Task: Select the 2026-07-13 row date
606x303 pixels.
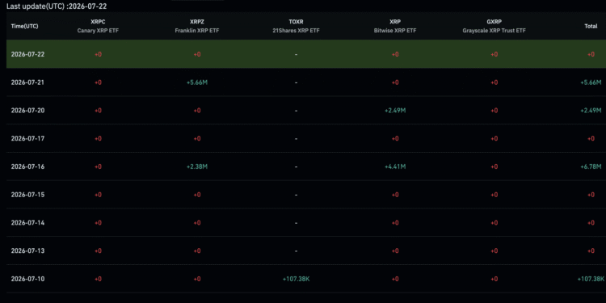Action: click(27, 250)
